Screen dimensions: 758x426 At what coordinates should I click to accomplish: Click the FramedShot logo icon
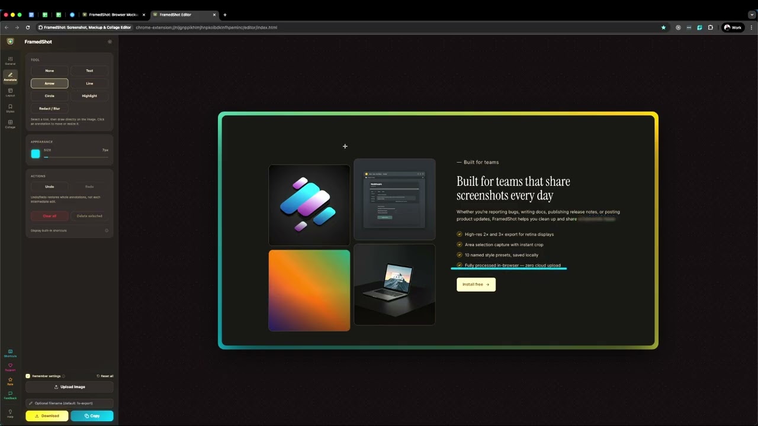coord(10,41)
